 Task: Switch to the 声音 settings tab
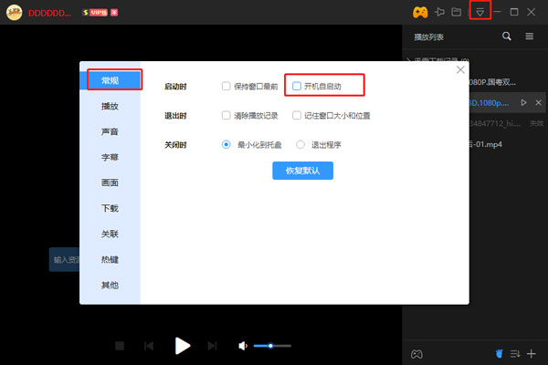pyautogui.click(x=111, y=131)
